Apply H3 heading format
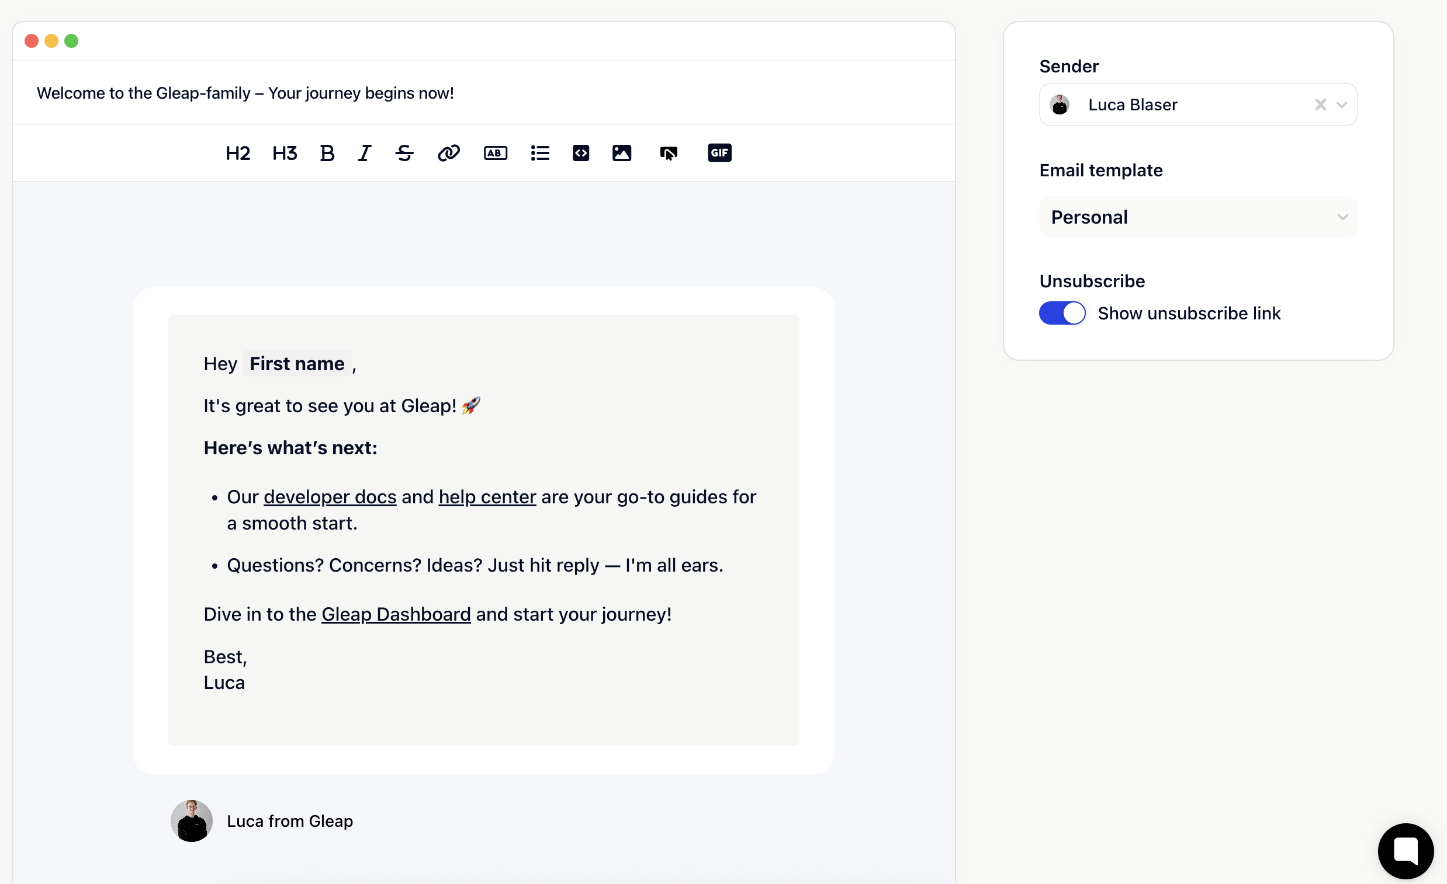 [x=285, y=153]
